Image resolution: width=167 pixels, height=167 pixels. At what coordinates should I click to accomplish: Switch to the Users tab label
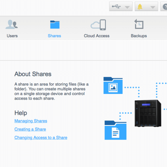(x=12, y=36)
